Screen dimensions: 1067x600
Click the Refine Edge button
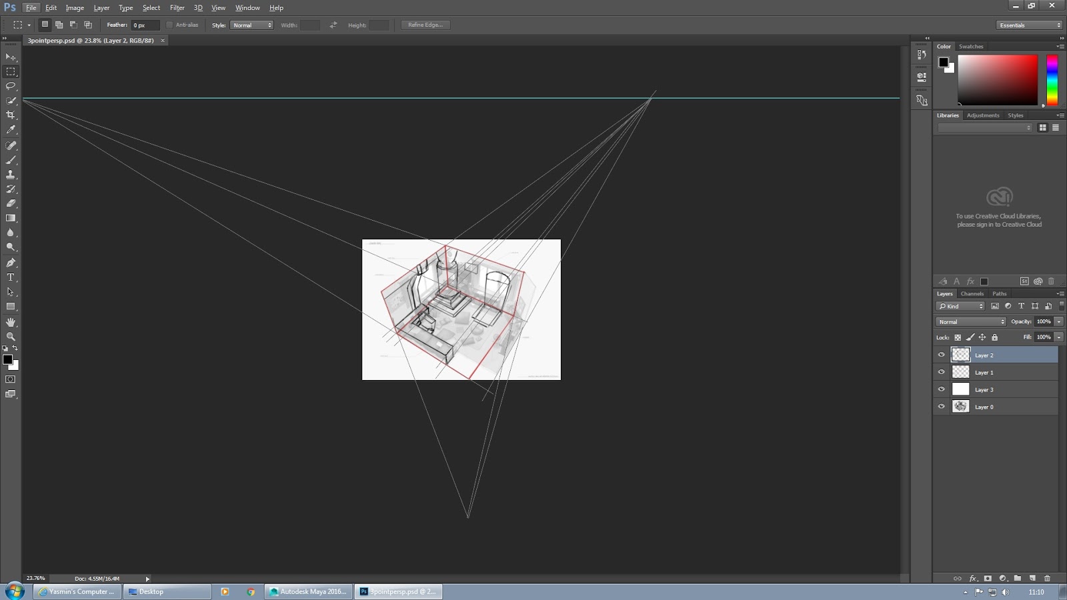point(425,24)
